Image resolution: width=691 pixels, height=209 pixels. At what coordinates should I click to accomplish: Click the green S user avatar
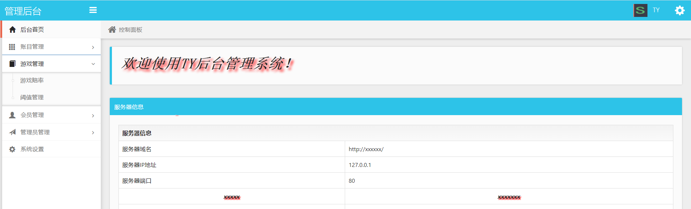tap(640, 10)
